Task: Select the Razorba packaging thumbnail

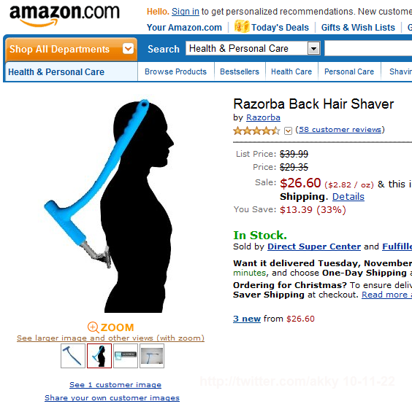Action: [126, 356]
